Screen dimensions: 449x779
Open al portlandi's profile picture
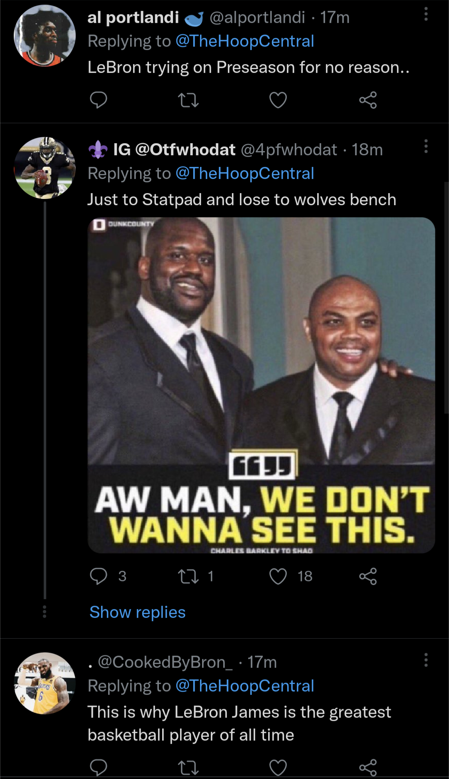tap(45, 36)
